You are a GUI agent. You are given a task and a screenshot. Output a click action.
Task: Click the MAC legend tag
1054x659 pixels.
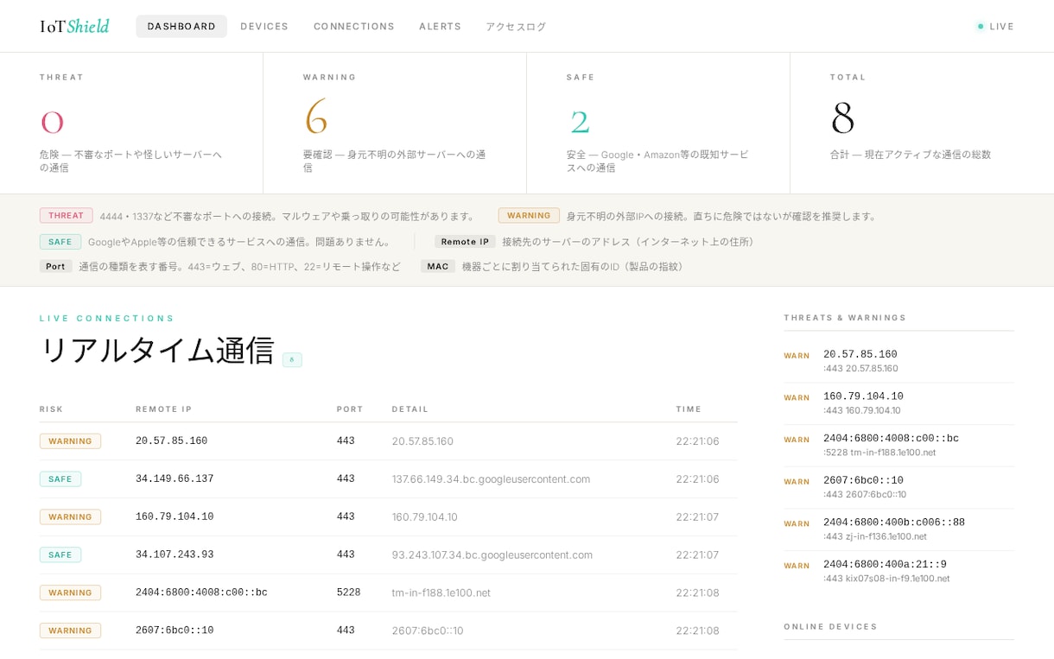pyautogui.click(x=438, y=266)
